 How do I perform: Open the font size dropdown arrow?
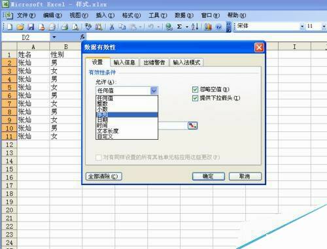pyautogui.click(x=324, y=27)
